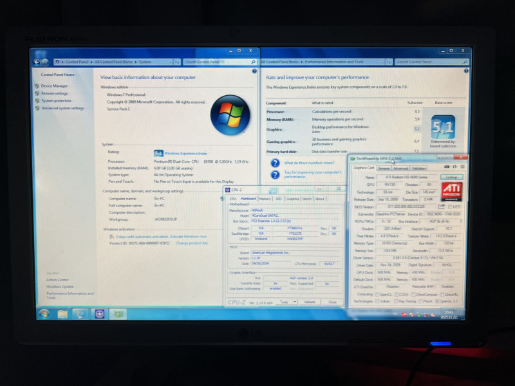Open the Validation tab in GPU-Z
This screenshot has height=386, width=515.
coord(419,169)
